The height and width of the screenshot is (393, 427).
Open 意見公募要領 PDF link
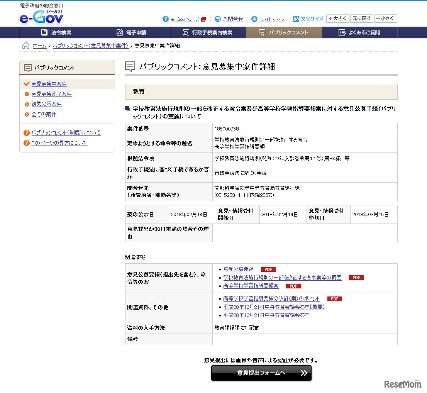point(238,269)
